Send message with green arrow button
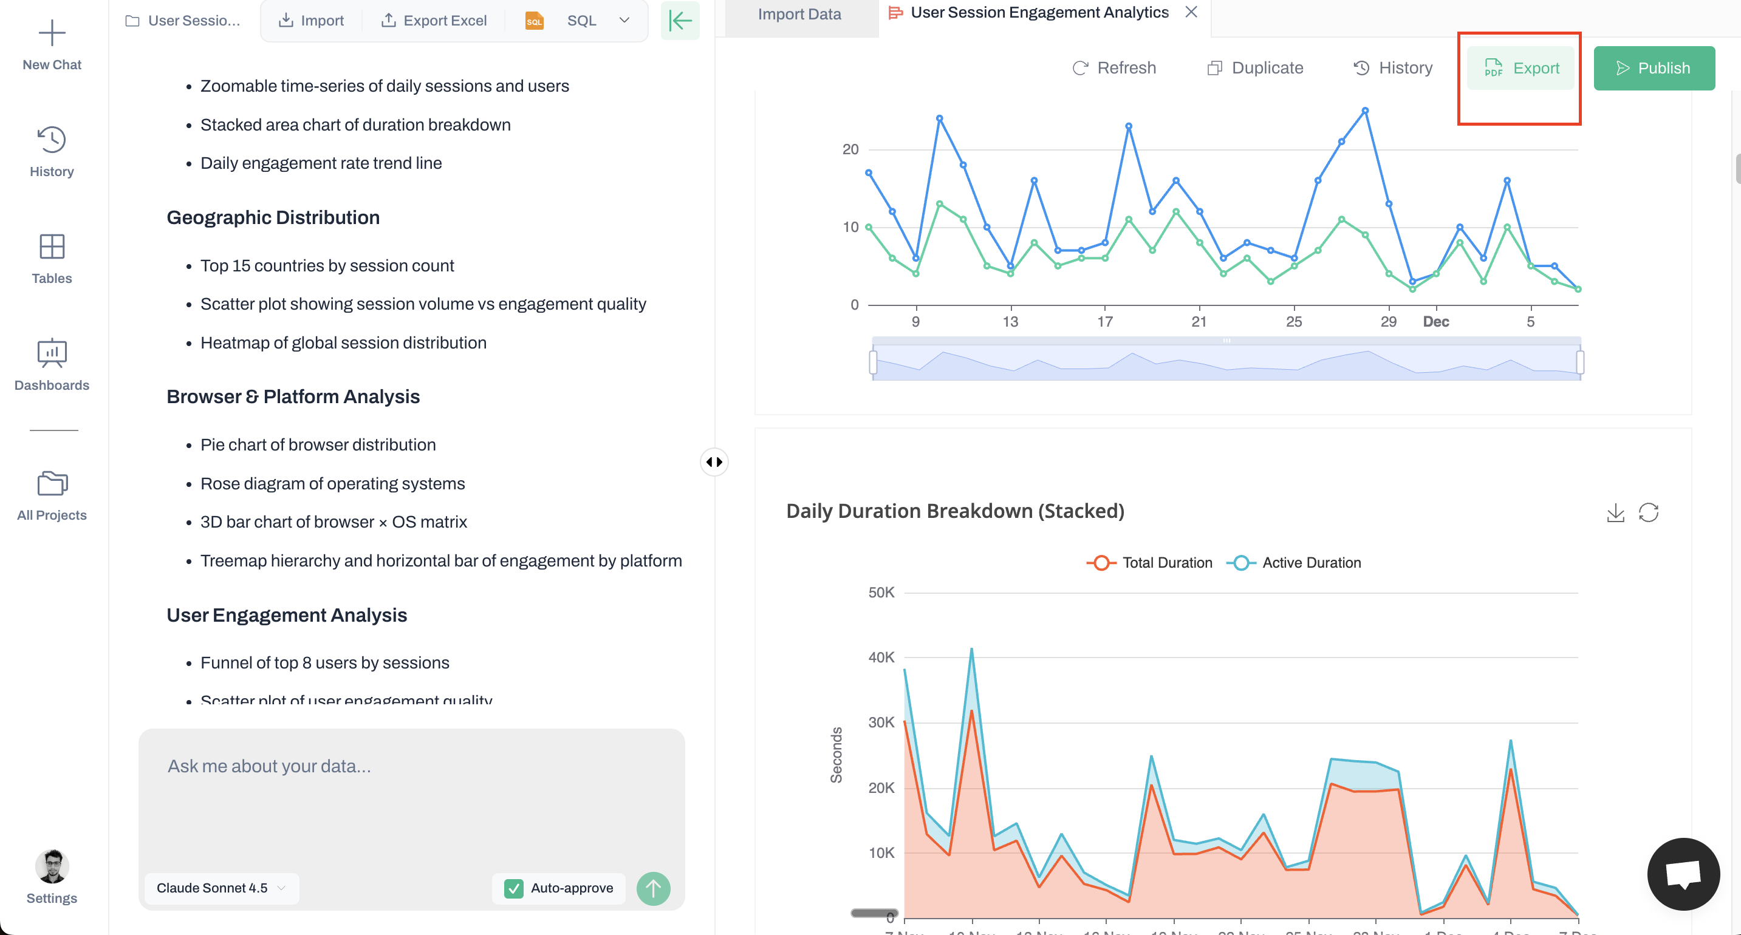The height and width of the screenshot is (935, 1741). (653, 888)
